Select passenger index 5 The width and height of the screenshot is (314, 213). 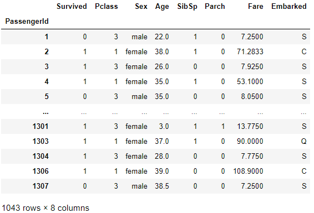[x=47, y=97]
